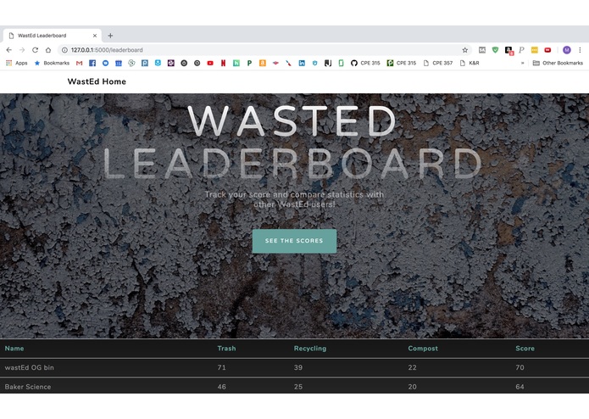Click the Name column header
Screen dimensions: 589x419
point(14,349)
